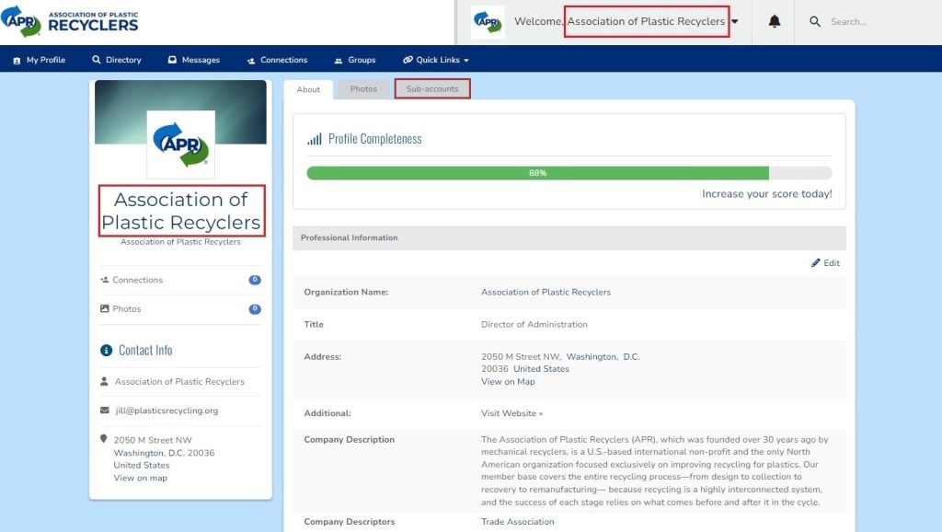
Task: Open My Profile in navigation bar
Action: 39,60
